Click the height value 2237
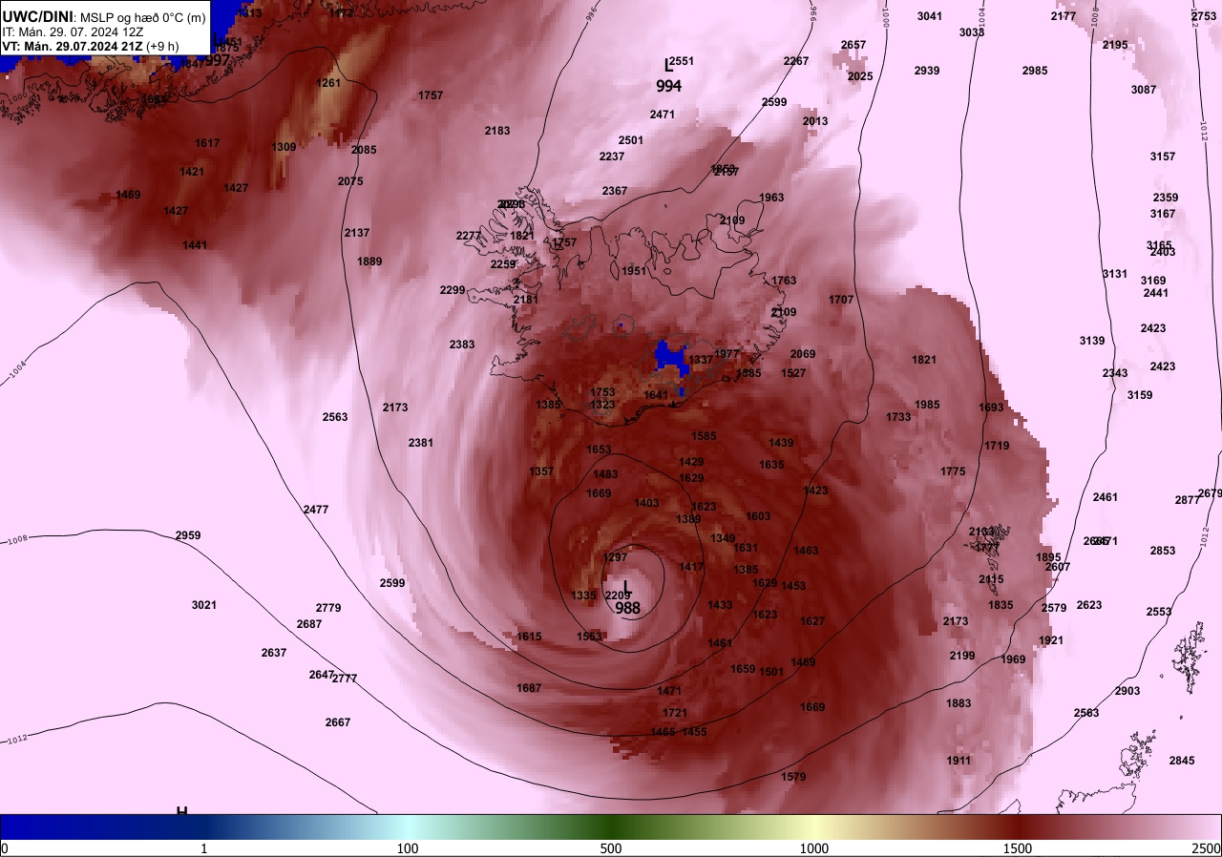The height and width of the screenshot is (857, 1222). pos(612,157)
